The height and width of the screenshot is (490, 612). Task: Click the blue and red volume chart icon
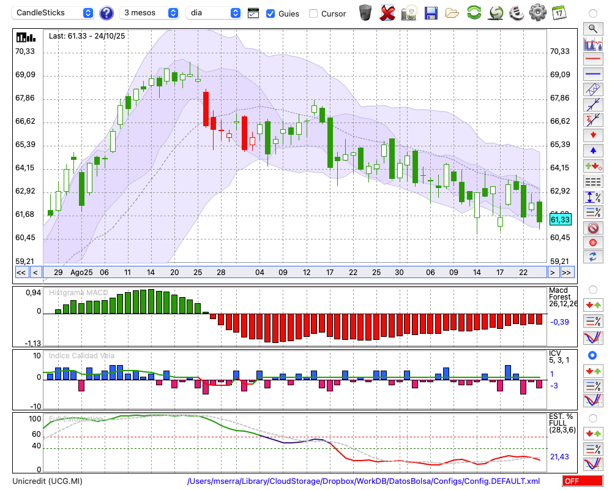point(593,43)
